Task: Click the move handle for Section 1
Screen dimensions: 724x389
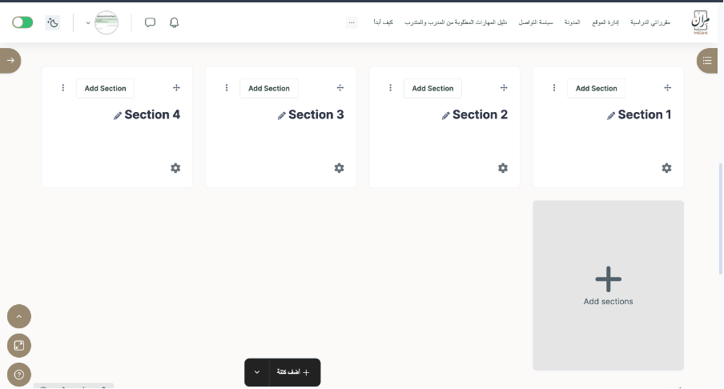Action: [667, 88]
